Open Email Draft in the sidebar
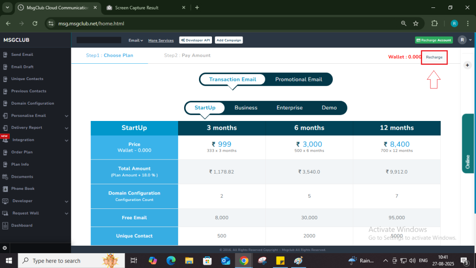Image resolution: width=476 pixels, height=268 pixels. coord(22,67)
